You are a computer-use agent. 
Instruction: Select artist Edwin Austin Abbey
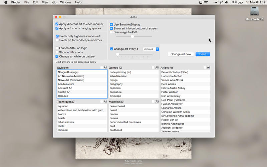tap(186, 88)
